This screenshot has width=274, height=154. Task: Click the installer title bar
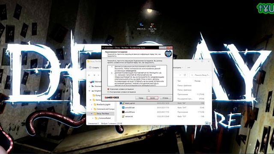coord(130,47)
